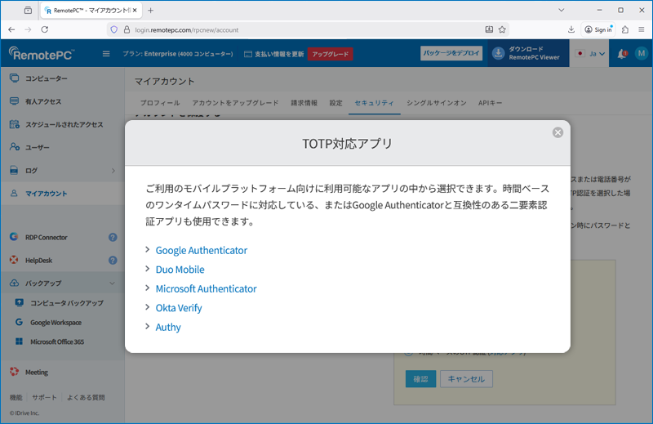Click the コンピューター sidebar icon
The image size is (653, 424).
[14, 78]
